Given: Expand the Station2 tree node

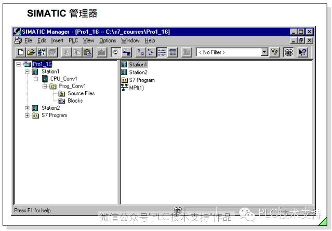Looking at the screenshot, I should click(x=27, y=108).
